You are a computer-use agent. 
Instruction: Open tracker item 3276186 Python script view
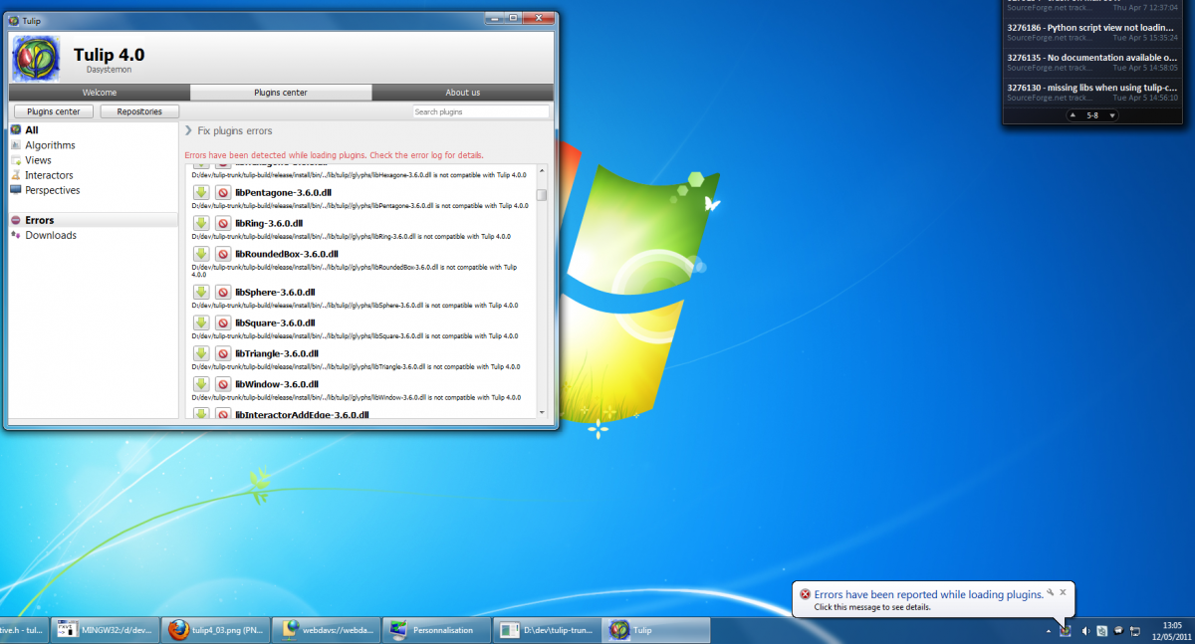pyautogui.click(x=1092, y=32)
